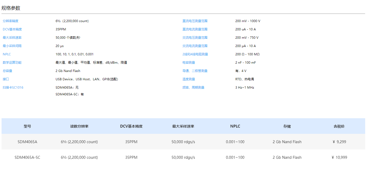Open the 接口 spec label
Viewport: 367px width, 172px height.
[x=6, y=79]
